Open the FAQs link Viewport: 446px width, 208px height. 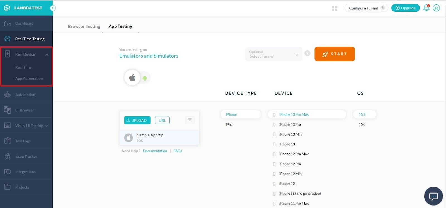coord(178,151)
